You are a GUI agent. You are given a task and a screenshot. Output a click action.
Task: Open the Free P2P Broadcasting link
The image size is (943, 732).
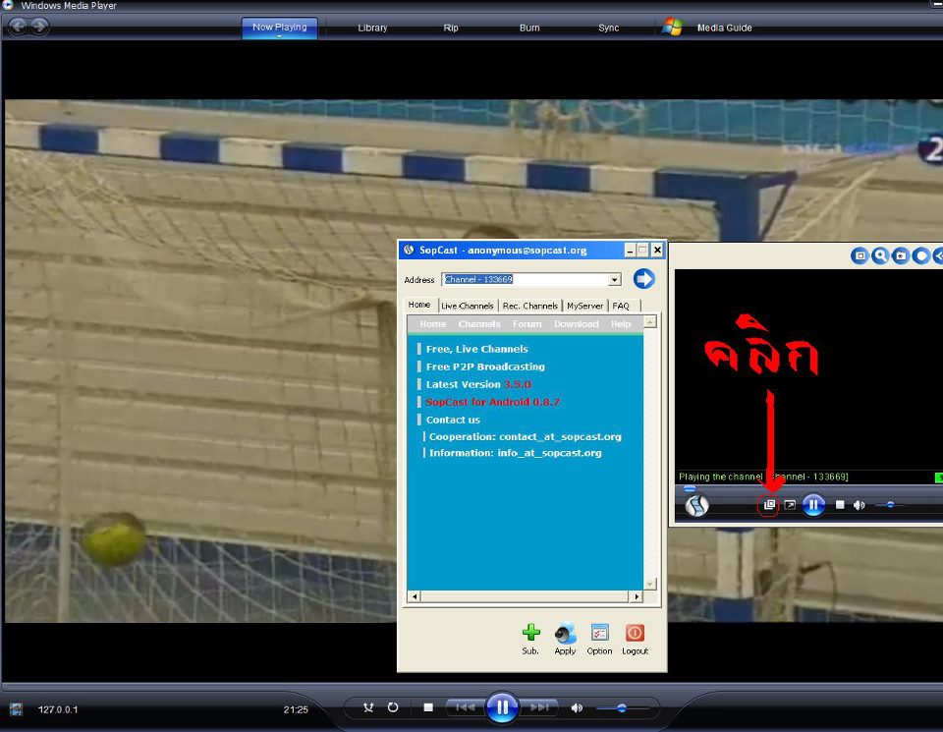click(485, 366)
